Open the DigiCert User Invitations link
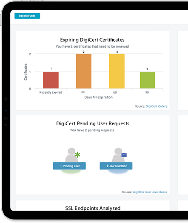 150,192
